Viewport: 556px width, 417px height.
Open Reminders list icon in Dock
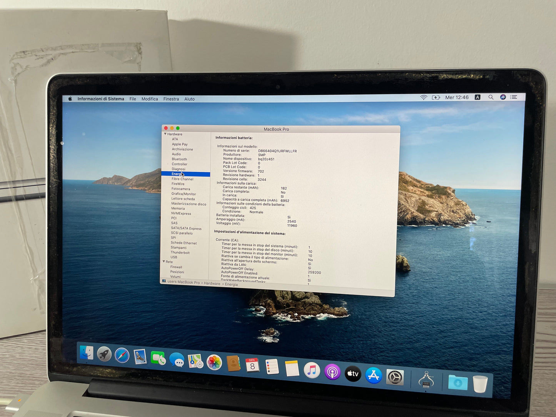272,367
